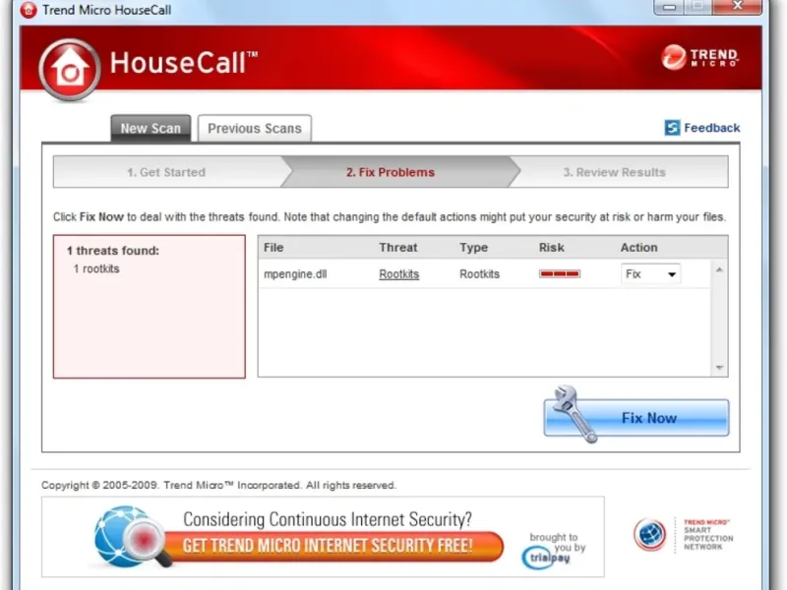This screenshot has width=787, height=590.
Task: Click the threat list scroll up arrow
Action: (719, 269)
